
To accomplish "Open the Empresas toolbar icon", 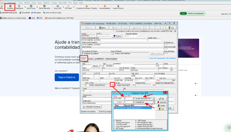I will click(10, 7).
